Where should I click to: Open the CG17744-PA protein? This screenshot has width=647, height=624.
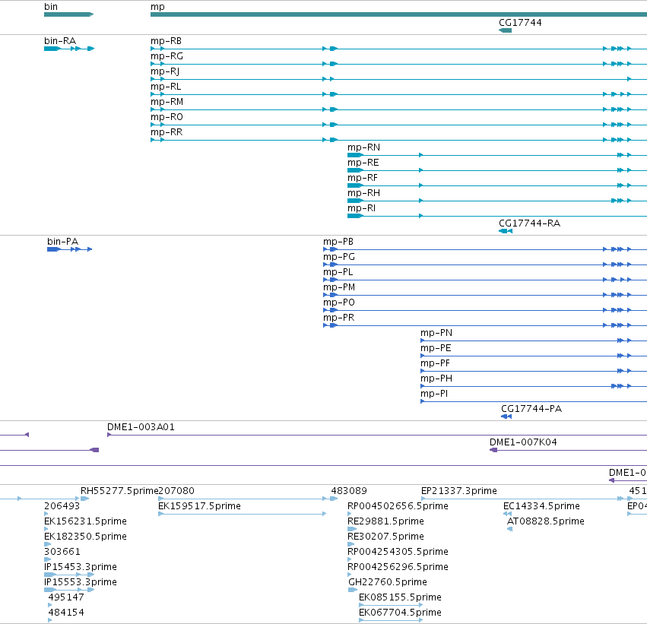(x=531, y=409)
